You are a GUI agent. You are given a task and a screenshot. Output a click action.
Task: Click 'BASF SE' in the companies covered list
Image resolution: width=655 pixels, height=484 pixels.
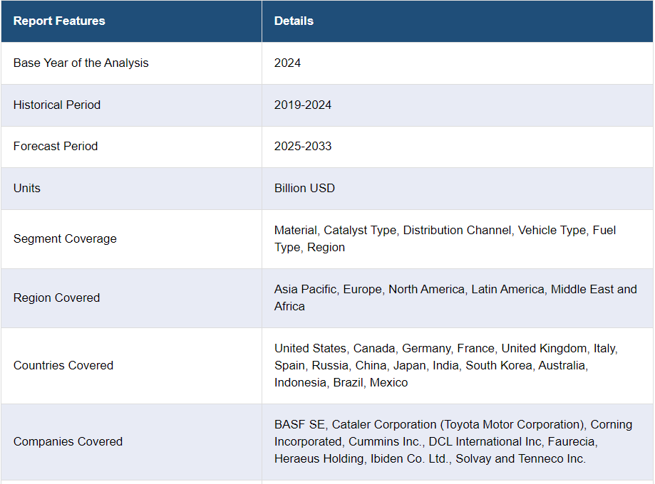coord(299,424)
